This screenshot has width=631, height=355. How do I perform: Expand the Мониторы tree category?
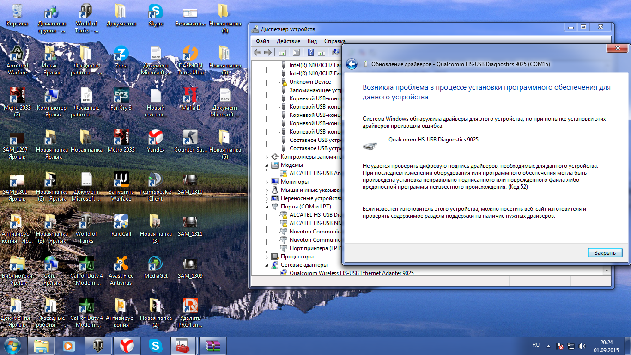[x=267, y=182]
